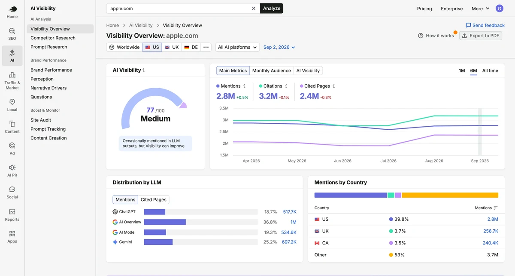Click the Mentions column sort icon
The height and width of the screenshot is (276, 515).
(496, 208)
